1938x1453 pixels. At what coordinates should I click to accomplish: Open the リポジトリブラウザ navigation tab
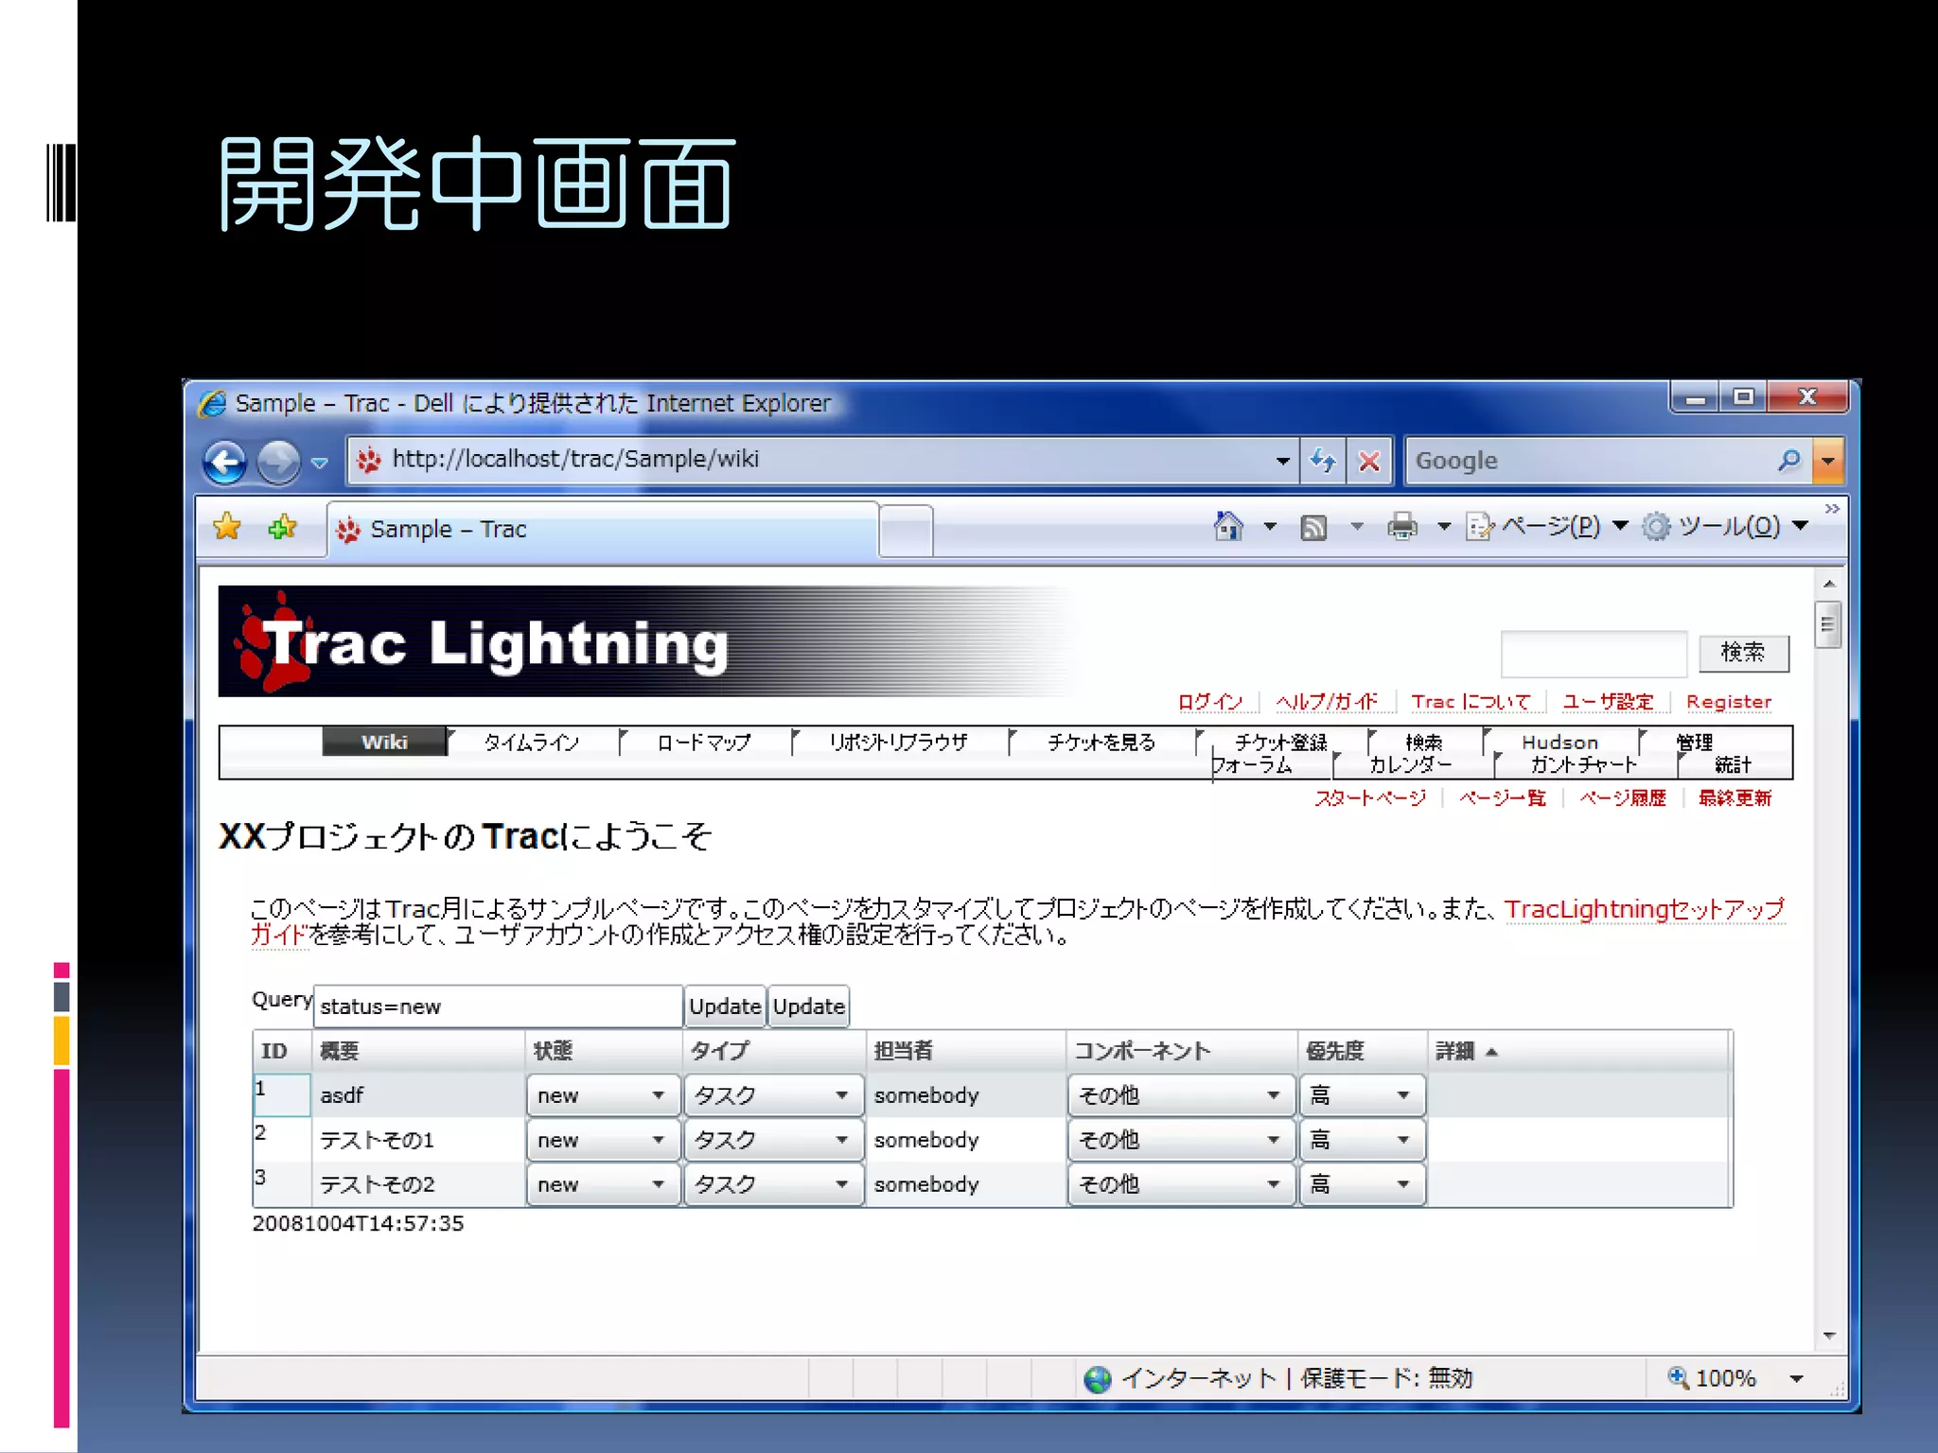(899, 743)
